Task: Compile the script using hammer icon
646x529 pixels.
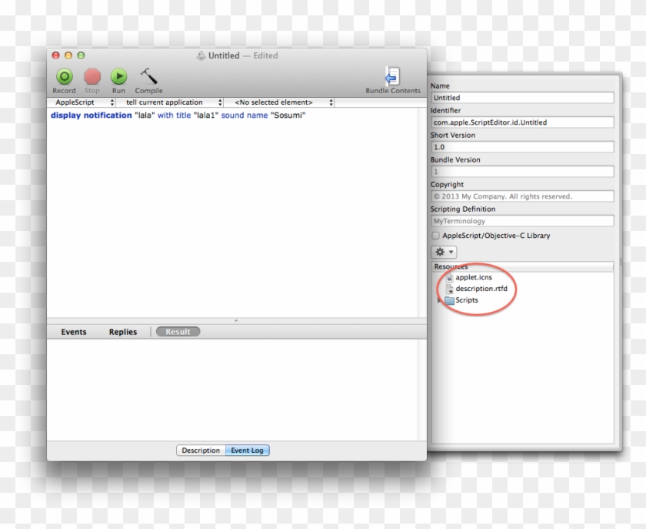Action: click(x=148, y=76)
